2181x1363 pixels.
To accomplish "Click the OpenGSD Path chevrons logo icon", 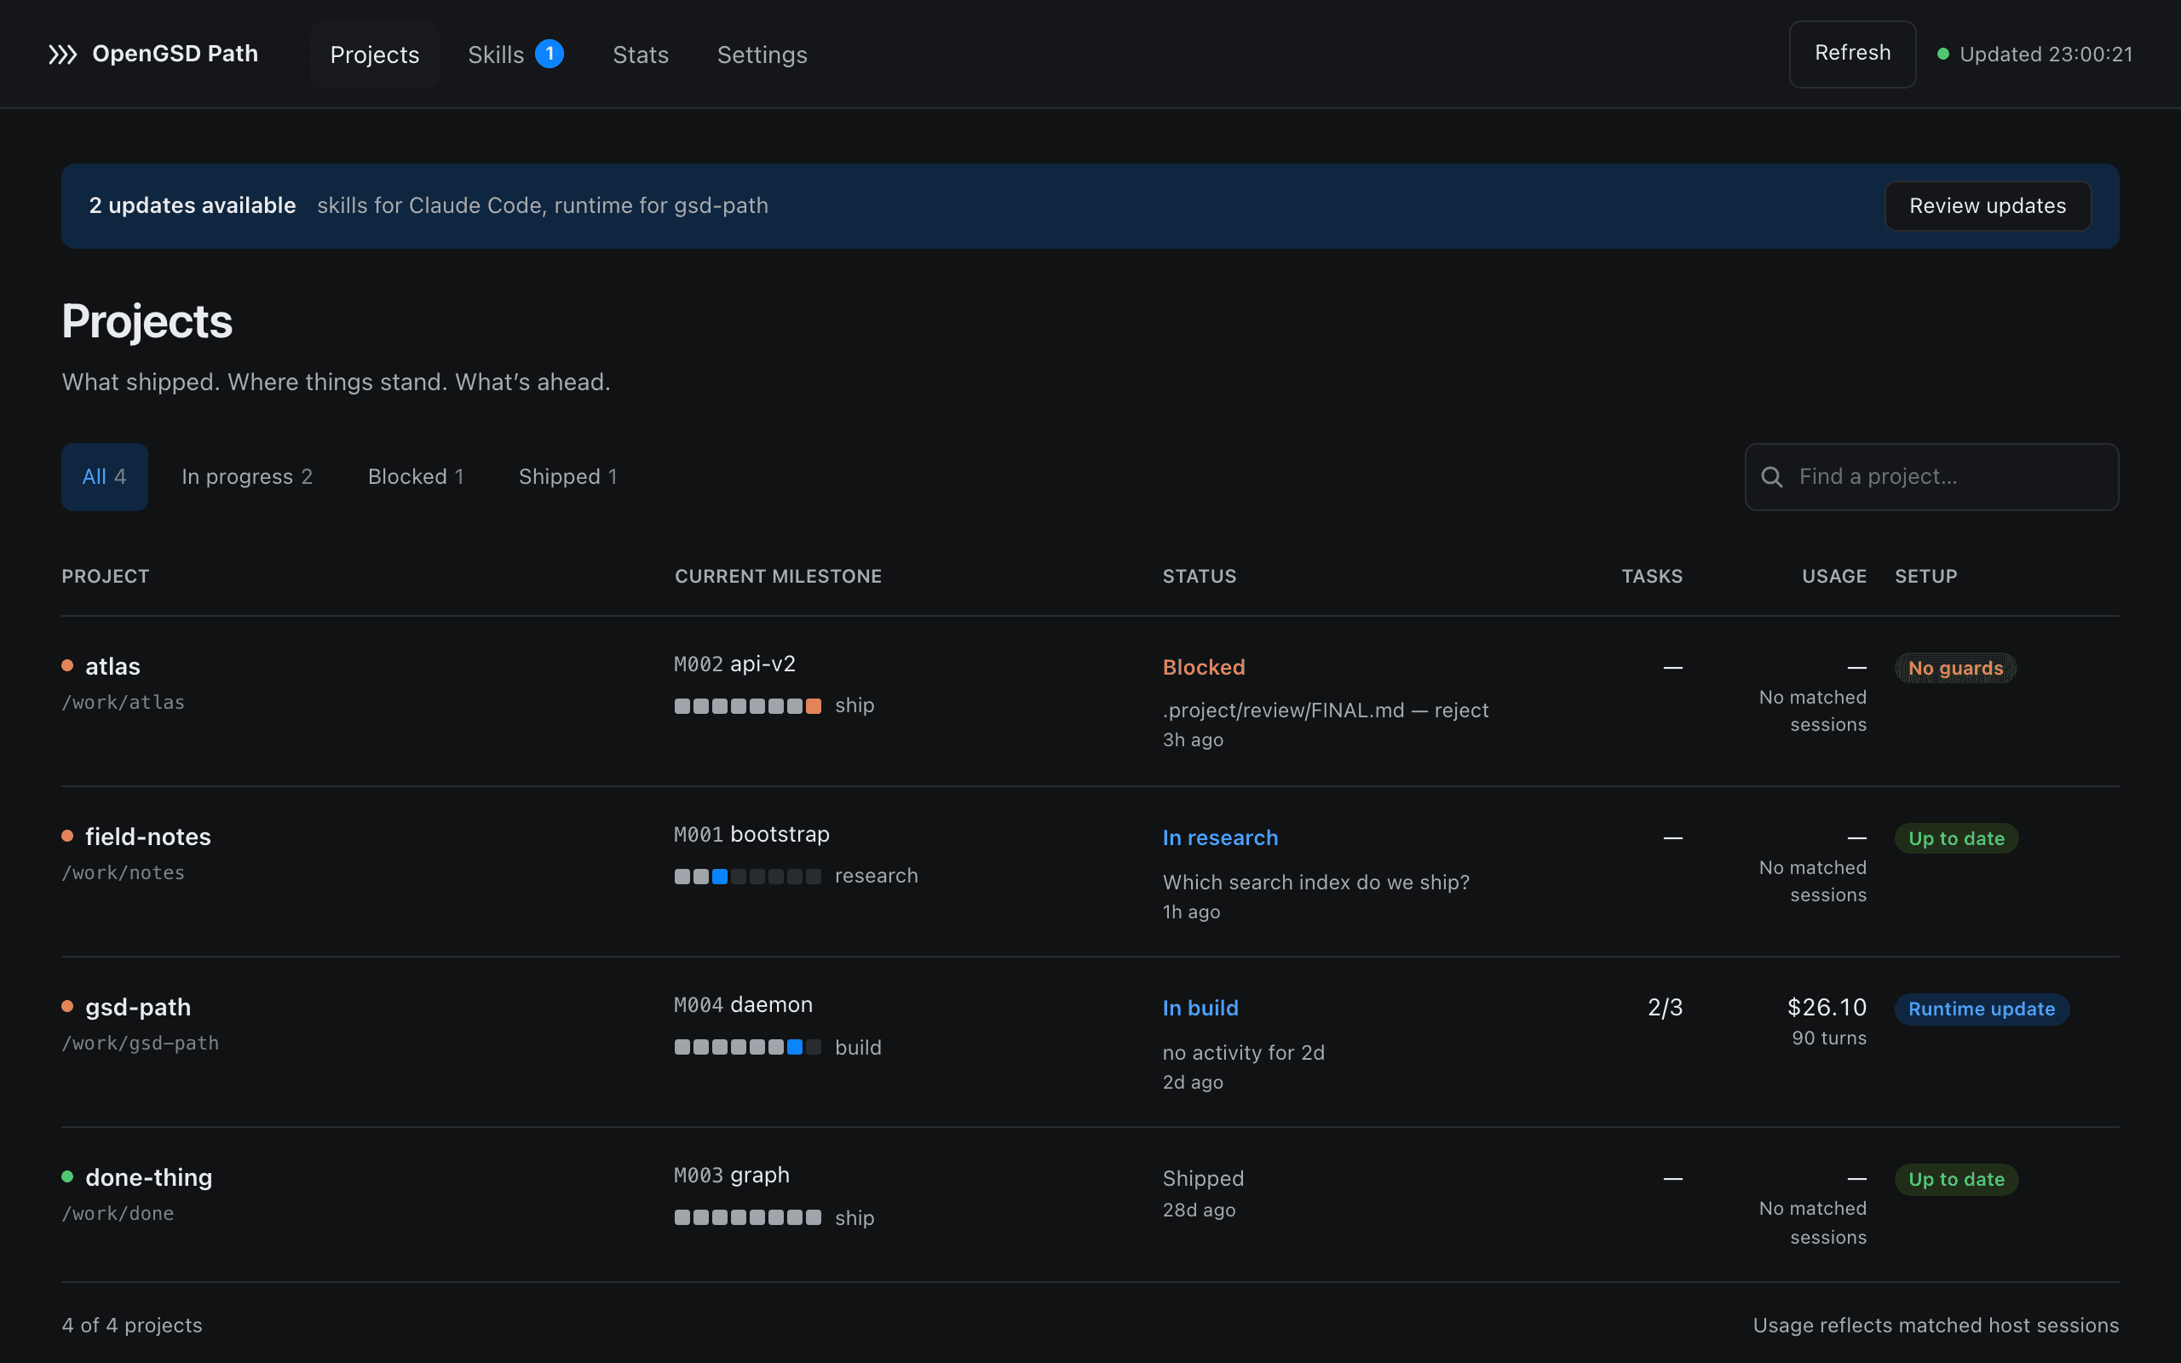I will (62, 54).
